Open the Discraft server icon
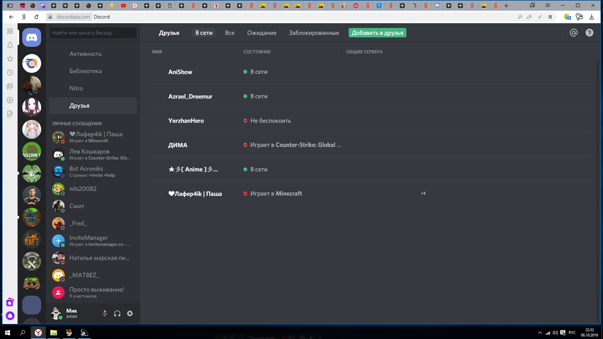Viewport: 603px width, 339px height. point(32,151)
